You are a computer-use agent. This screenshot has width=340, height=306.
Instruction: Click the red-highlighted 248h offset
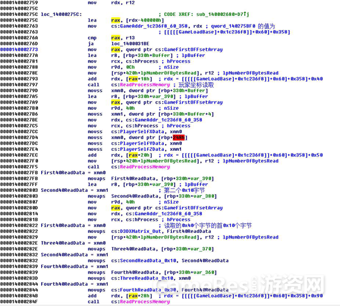(x=179, y=137)
